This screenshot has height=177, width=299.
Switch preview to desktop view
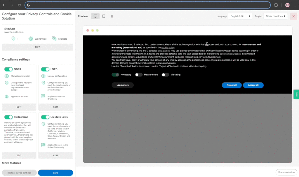(95, 16)
